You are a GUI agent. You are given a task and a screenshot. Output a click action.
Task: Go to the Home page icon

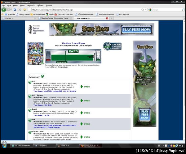(x=24, y=10)
